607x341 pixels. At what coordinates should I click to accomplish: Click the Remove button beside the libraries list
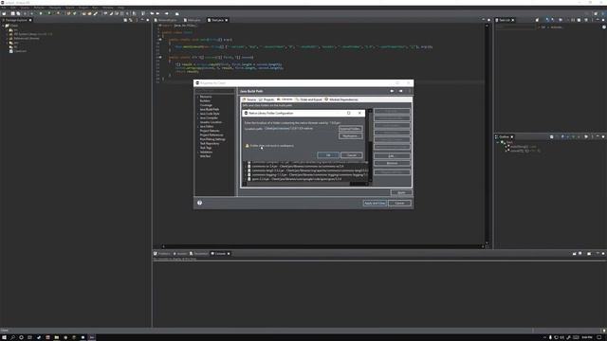click(x=392, y=163)
